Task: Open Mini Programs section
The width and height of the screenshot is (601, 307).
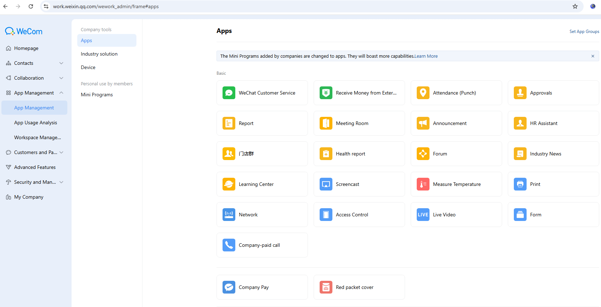Action: 107,95
